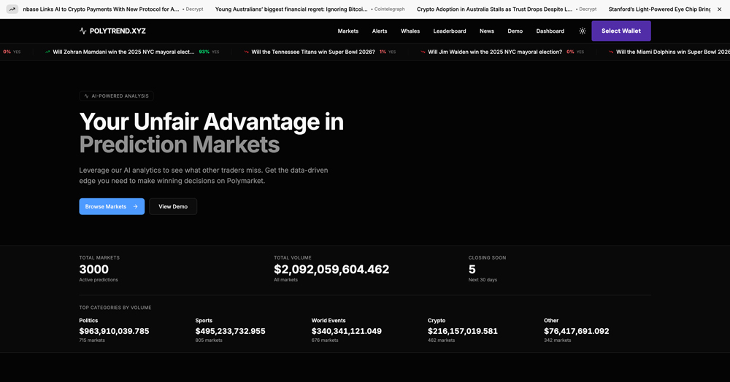Click the trending arrow icon in news bar
The height and width of the screenshot is (382, 730).
pos(12,9)
